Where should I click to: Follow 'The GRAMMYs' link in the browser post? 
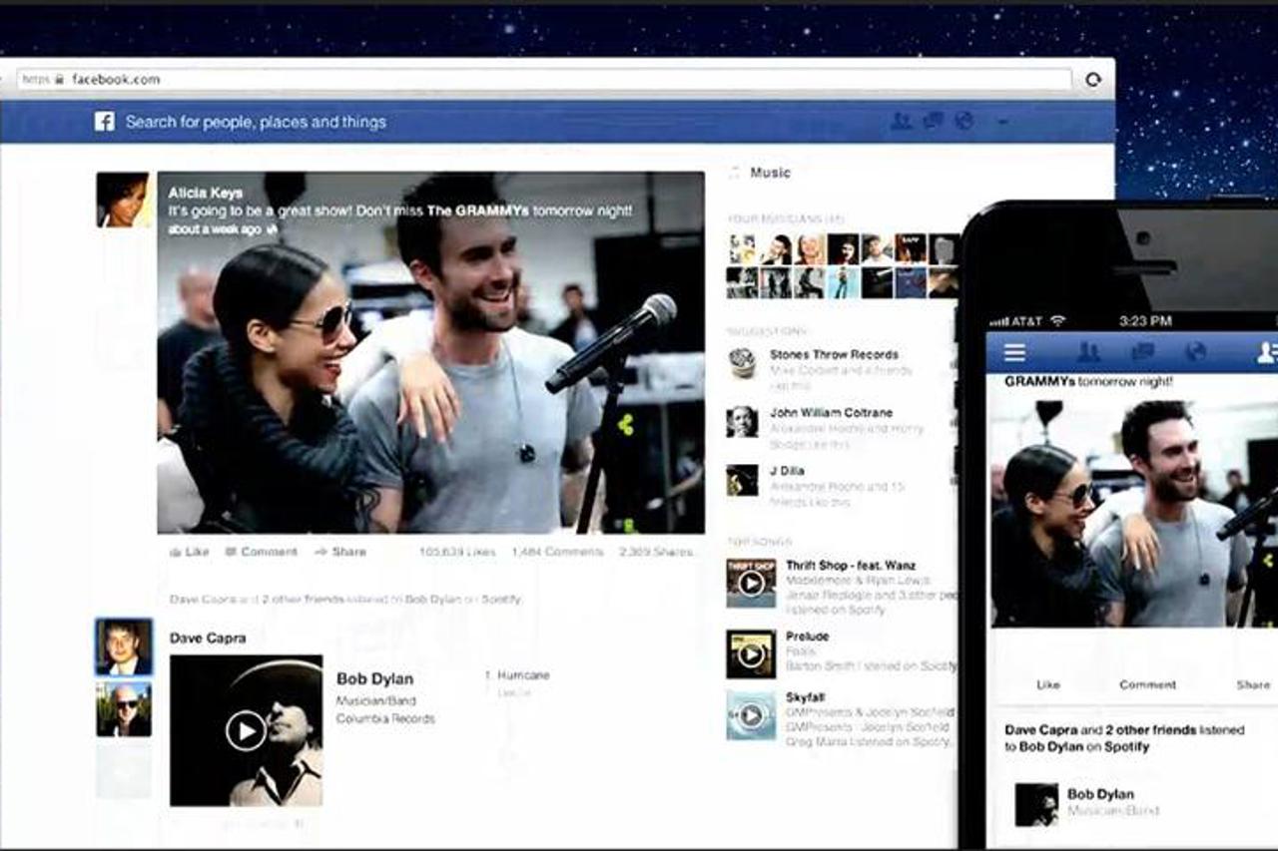(x=477, y=212)
